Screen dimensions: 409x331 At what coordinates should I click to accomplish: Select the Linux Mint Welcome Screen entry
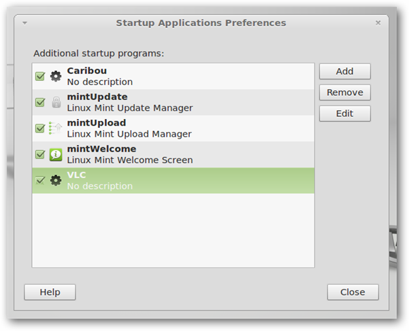pos(129,160)
